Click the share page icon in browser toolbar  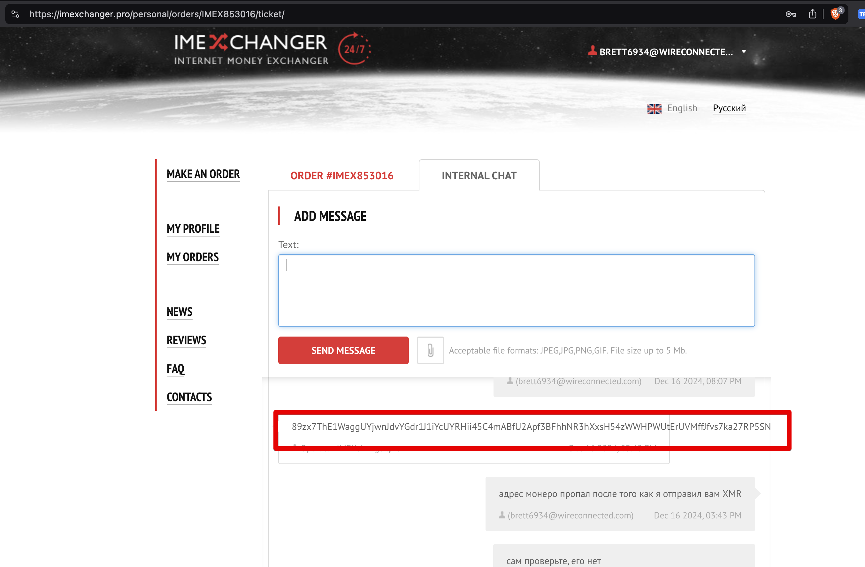coord(812,14)
